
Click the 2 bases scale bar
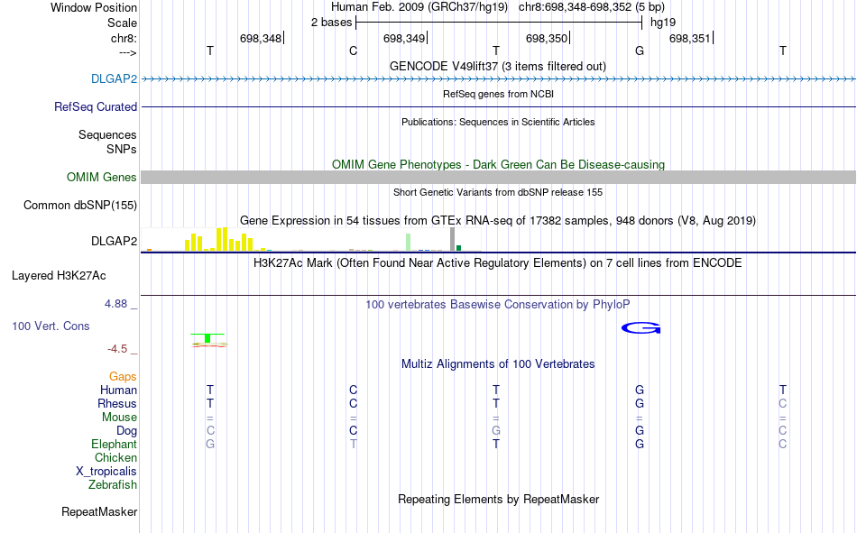click(499, 23)
